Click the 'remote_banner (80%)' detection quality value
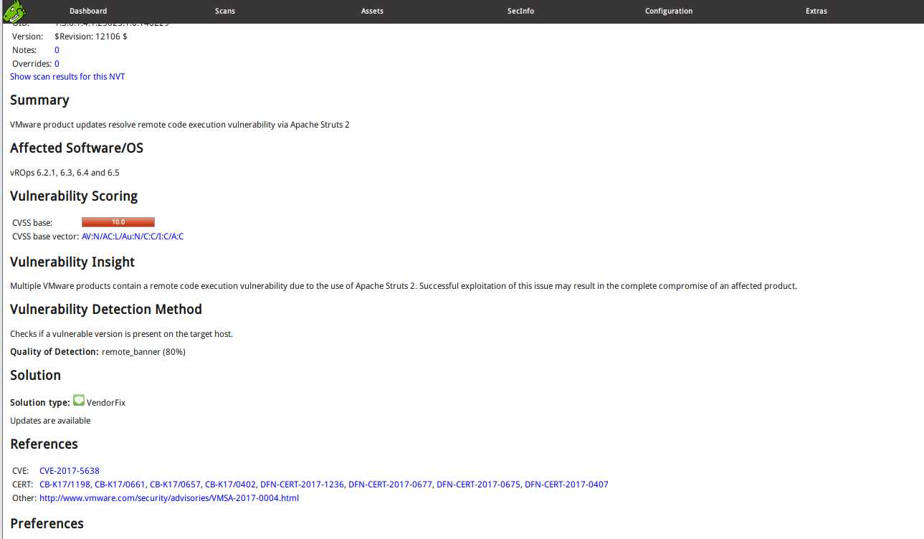 [143, 352]
